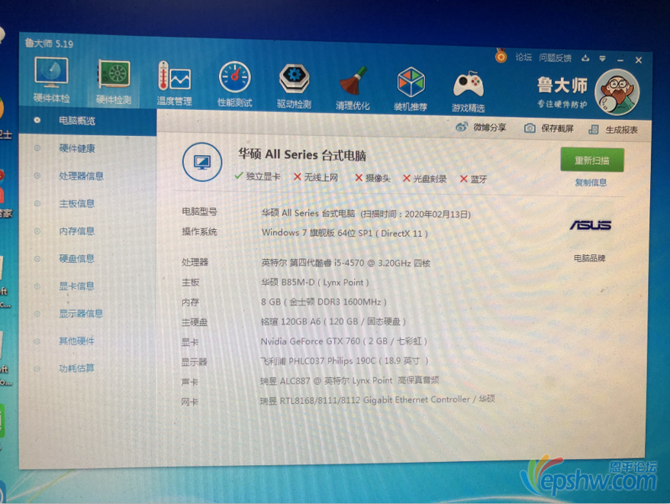
Task: Click the 摄像头 status indicator
Action: 372,178
